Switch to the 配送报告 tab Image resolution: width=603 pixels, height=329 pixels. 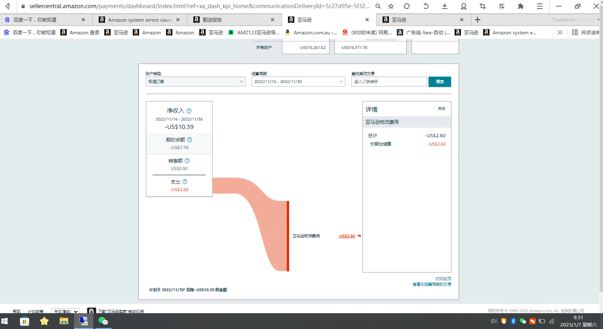click(x=234, y=20)
